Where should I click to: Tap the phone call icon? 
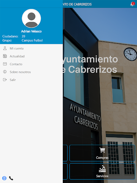tap(11, 178)
